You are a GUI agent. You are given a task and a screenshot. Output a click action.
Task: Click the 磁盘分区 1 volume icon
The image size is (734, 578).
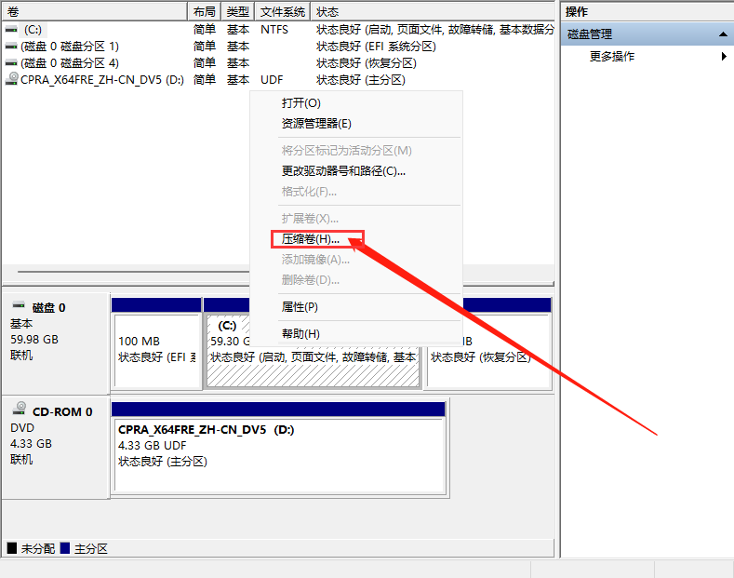11,47
